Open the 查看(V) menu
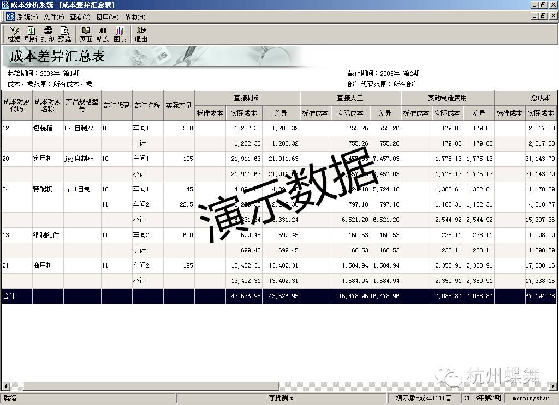 coord(80,16)
